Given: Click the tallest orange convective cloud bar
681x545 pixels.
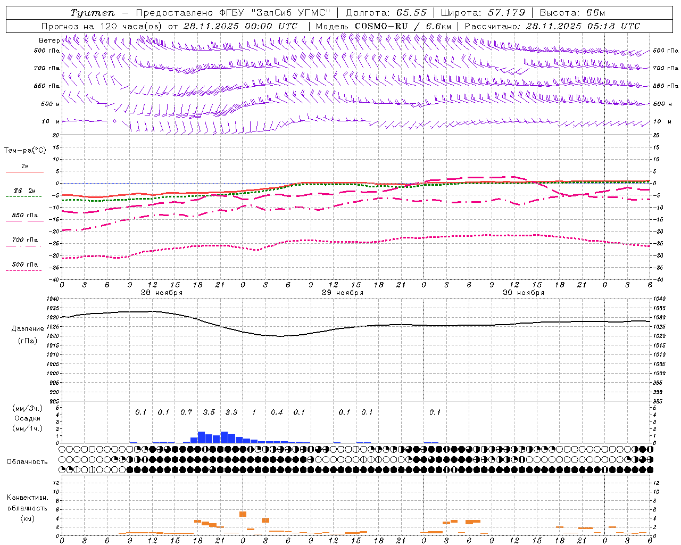Looking at the screenshot, I should (243, 514).
